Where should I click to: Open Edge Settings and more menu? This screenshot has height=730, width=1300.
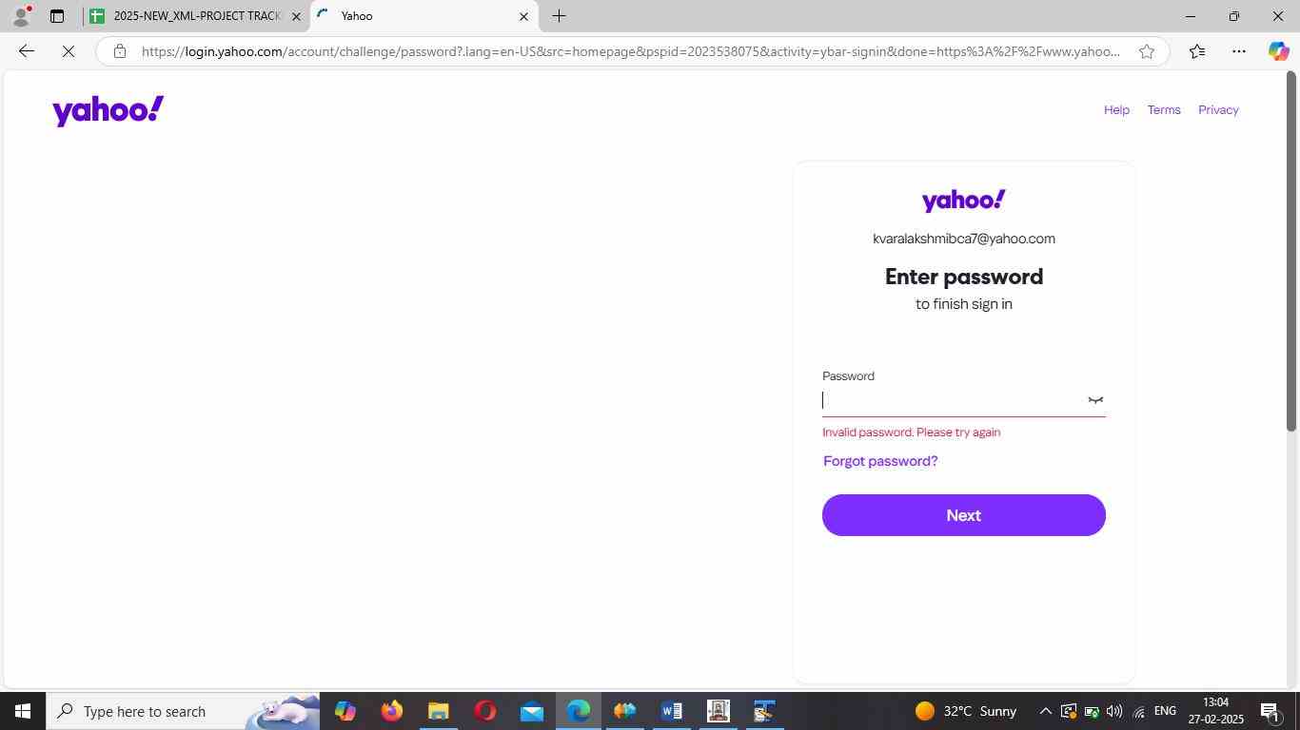(x=1238, y=51)
